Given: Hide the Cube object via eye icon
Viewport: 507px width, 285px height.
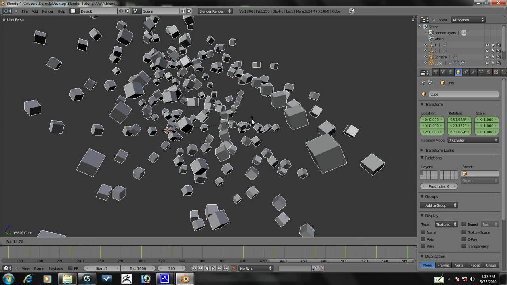Looking at the screenshot, I should (x=487, y=63).
